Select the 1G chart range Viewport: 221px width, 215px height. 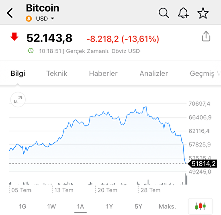click(23, 207)
